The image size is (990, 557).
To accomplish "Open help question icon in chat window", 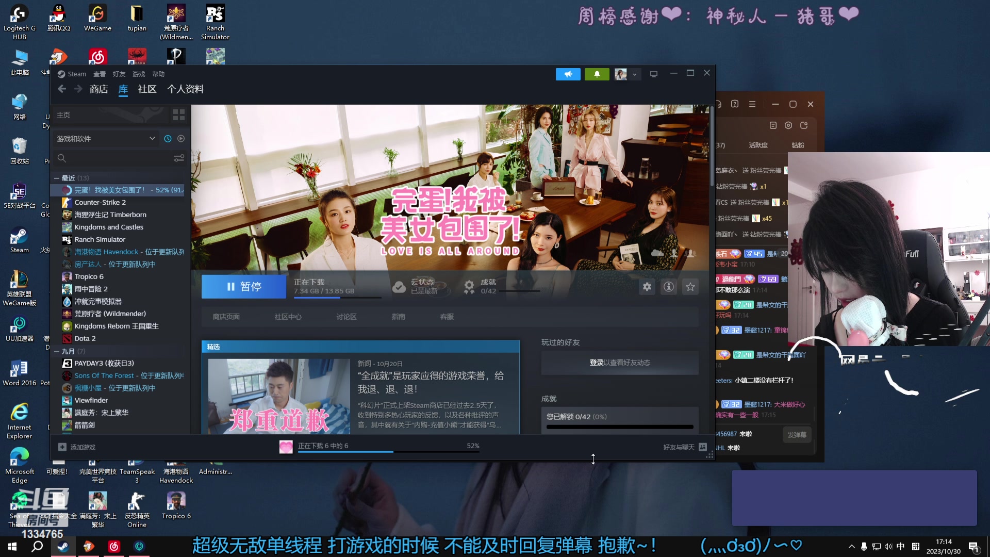I will [x=735, y=104].
